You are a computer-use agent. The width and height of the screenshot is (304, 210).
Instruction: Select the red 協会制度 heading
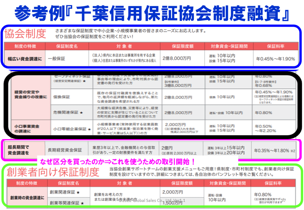pos(25,33)
